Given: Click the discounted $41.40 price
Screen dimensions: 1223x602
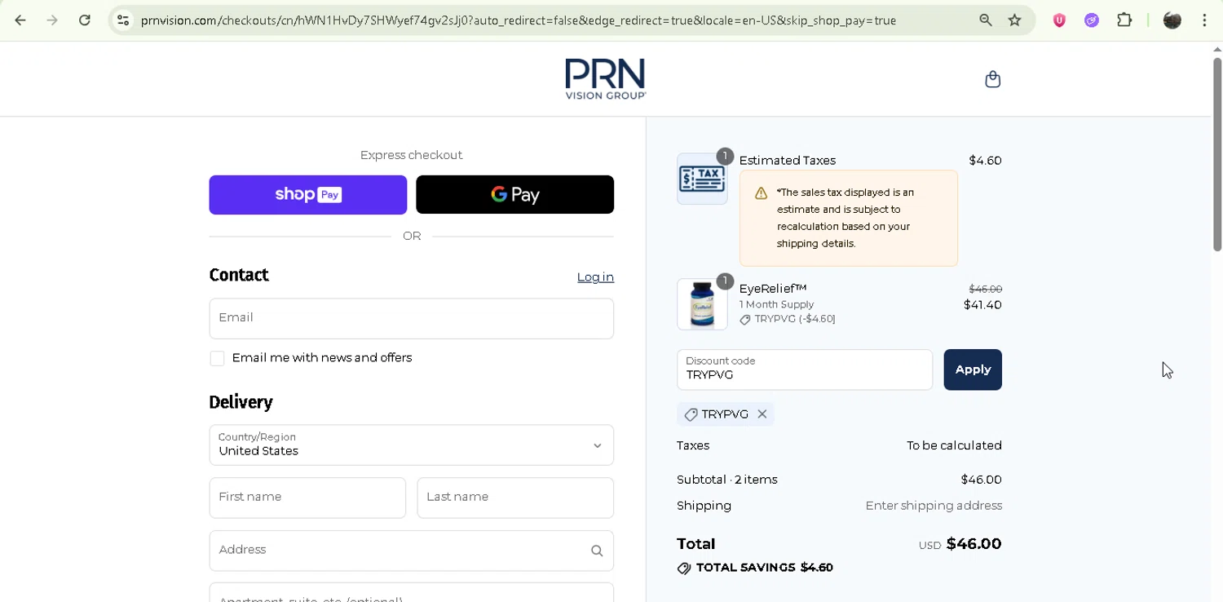Looking at the screenshot, I should coord(982,305).
